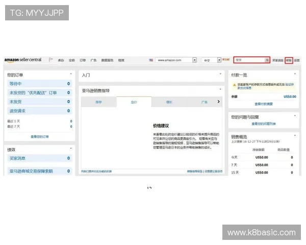The height and width of the screenshot is (245, 306).
Task: Click the 设置建议首选项 link
Action: click(213, 171)
